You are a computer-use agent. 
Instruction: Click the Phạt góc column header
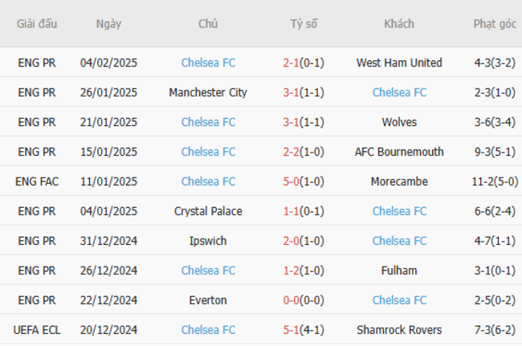pyautogui.click(x=495, y=24)
